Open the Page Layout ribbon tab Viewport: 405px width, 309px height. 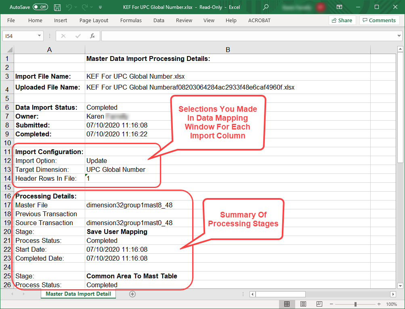94,20
